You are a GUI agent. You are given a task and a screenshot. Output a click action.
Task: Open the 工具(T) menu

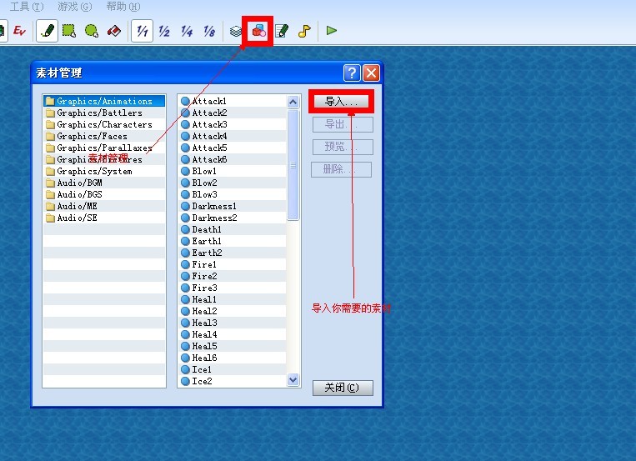coord(27,7)
